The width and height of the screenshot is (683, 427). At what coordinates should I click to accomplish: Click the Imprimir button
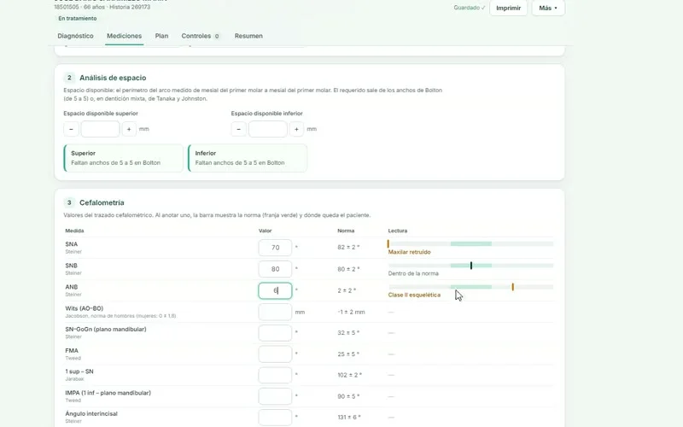pyautogui.click(x=508, y=8)
